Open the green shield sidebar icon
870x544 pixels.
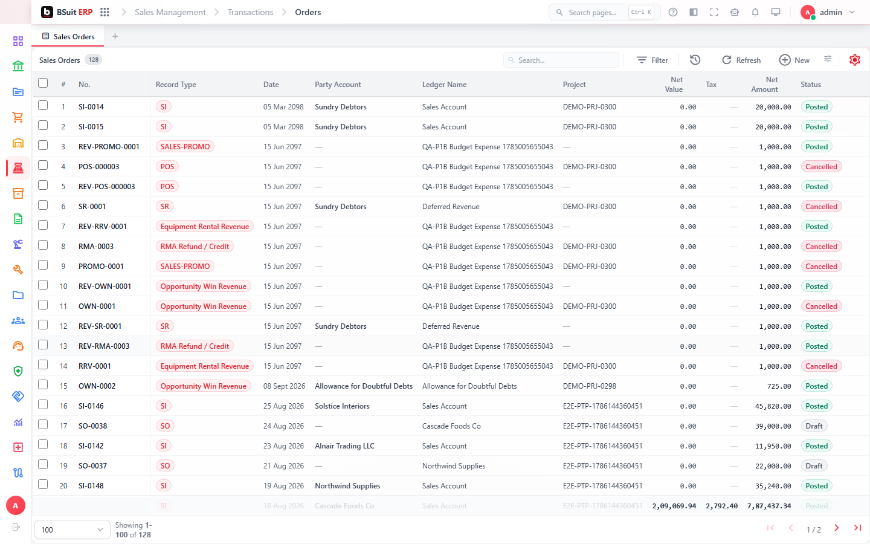click(x=18, y=371)
